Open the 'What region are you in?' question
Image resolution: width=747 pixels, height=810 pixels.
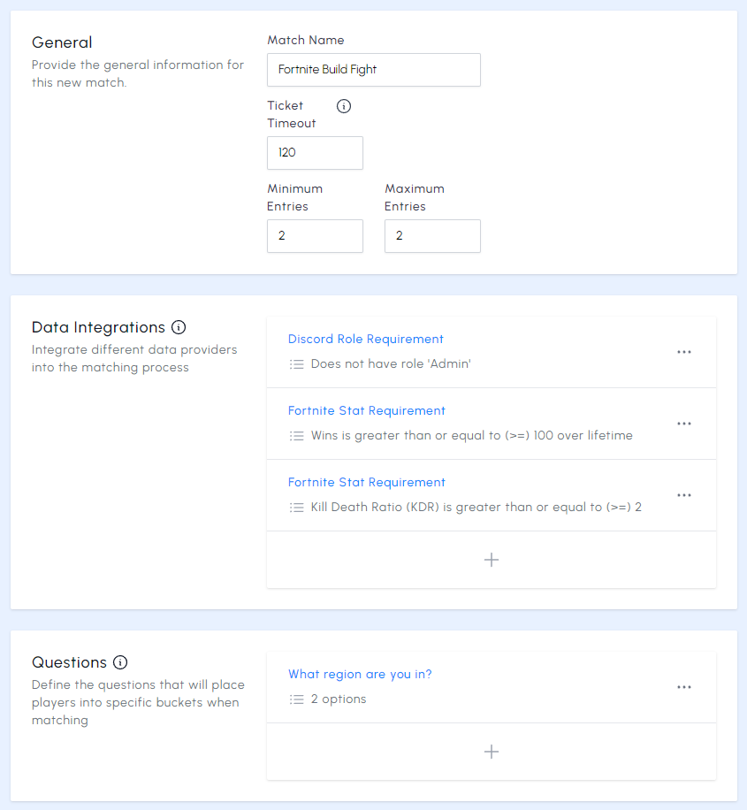pyautogui.click(x=360, y=674)
